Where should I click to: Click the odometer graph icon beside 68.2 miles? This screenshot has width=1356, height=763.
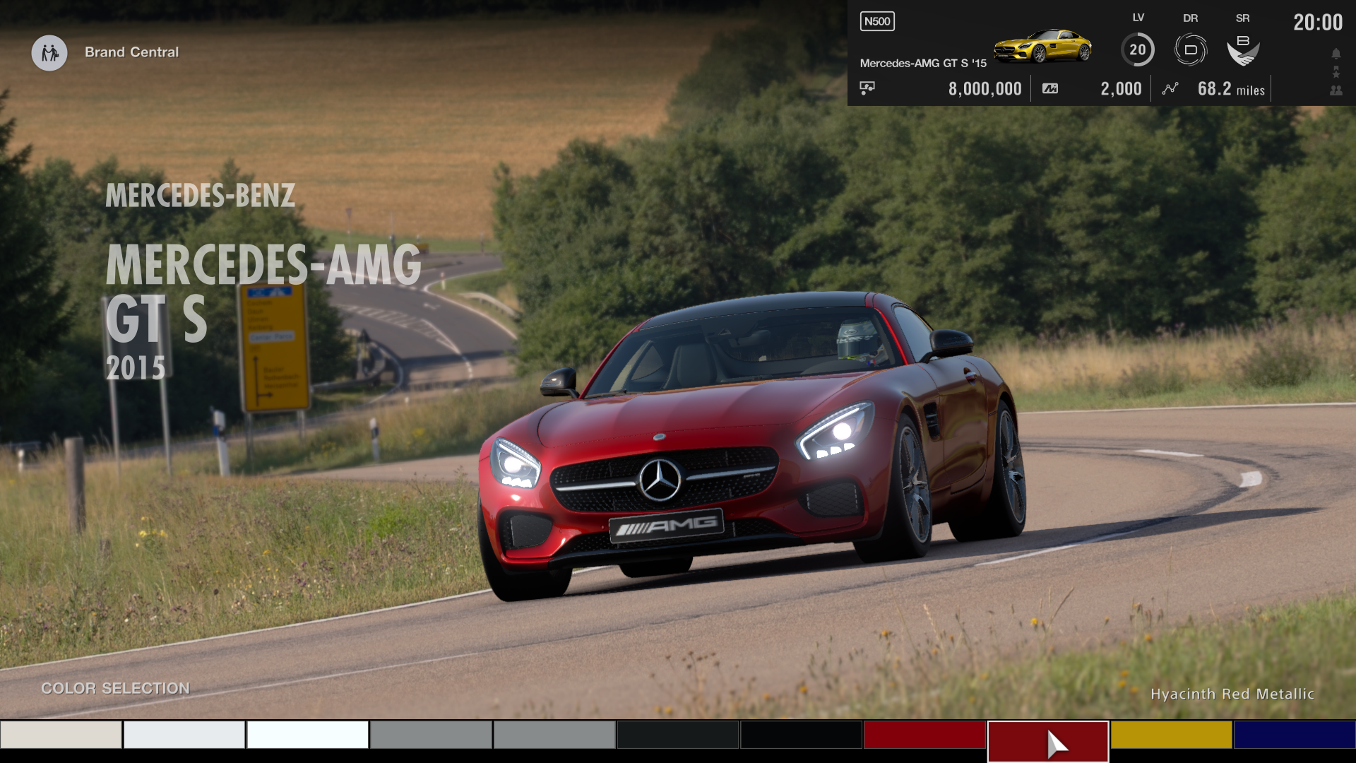pyautogui.click(x=1170, y=88)
